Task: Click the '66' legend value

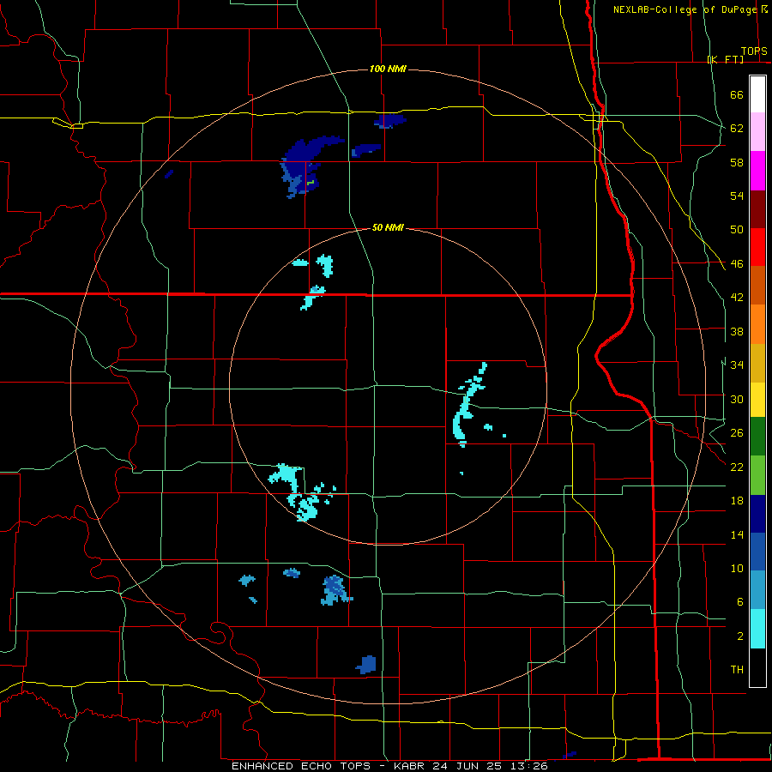Action: pyautogui.click(x=737, y=95)
